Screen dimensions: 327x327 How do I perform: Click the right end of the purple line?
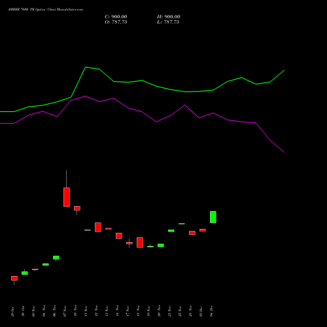pos(284,152)
